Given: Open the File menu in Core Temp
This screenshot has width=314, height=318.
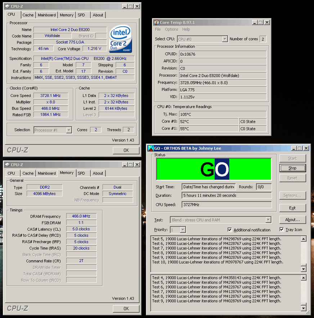Looking at the screenshot, I should coord(158,29).
